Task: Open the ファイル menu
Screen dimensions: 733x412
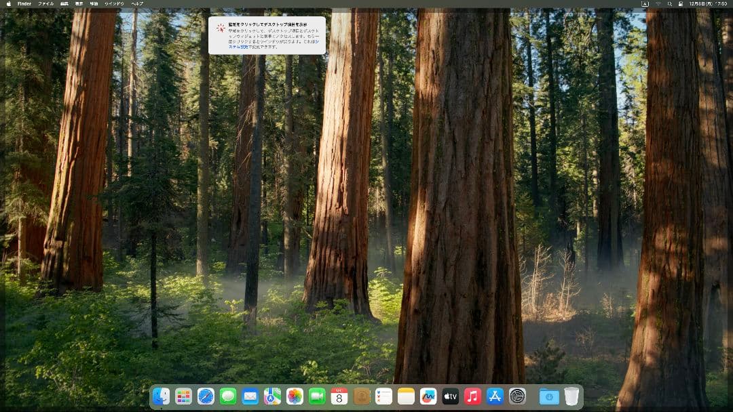Action: [x=47, y=3]
